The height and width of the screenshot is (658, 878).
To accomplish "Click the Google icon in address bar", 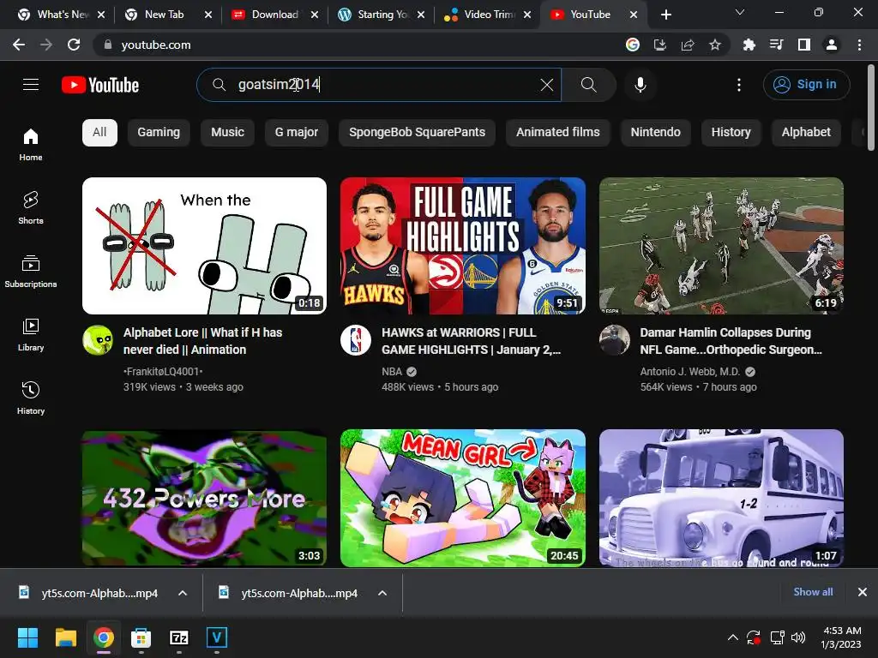I will 633,45.
